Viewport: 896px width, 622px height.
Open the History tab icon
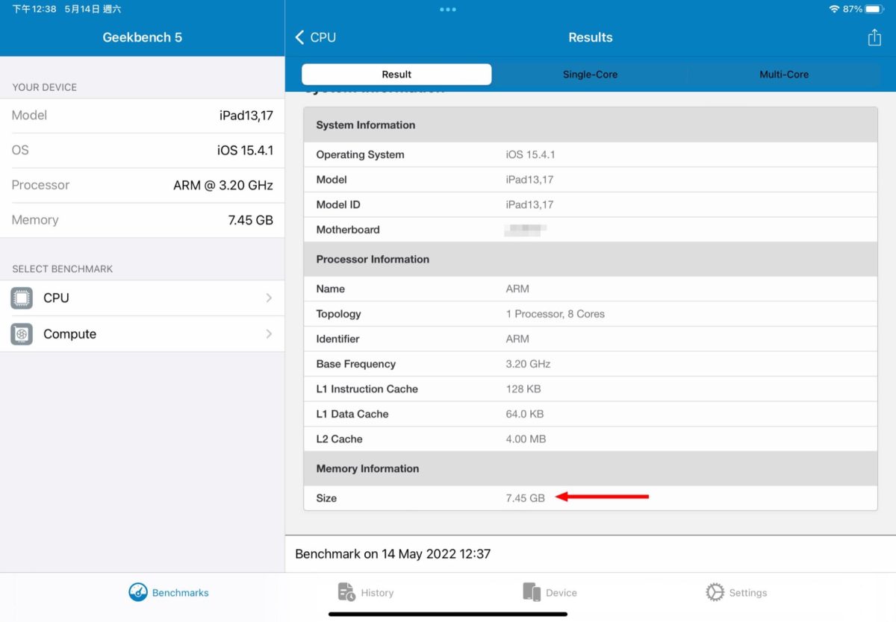tap(346, 592)
